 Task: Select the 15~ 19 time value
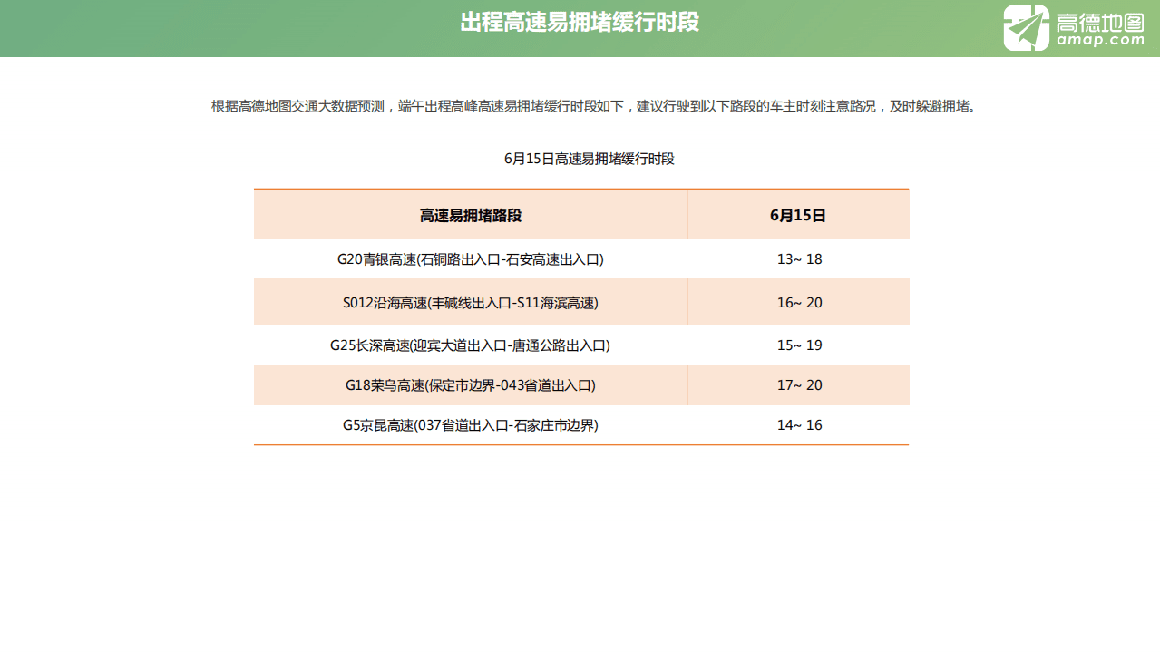coord(798,345)
